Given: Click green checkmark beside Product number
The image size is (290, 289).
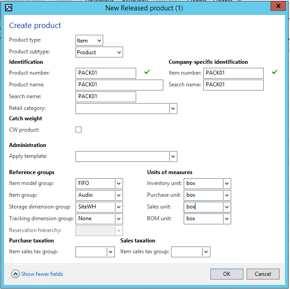Looking at the screenshot, I should click(x=147, y=72).
